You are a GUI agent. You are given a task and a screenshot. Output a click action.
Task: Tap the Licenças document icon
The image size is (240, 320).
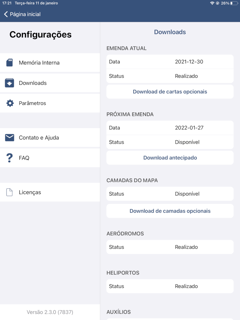tap(10, 192)
